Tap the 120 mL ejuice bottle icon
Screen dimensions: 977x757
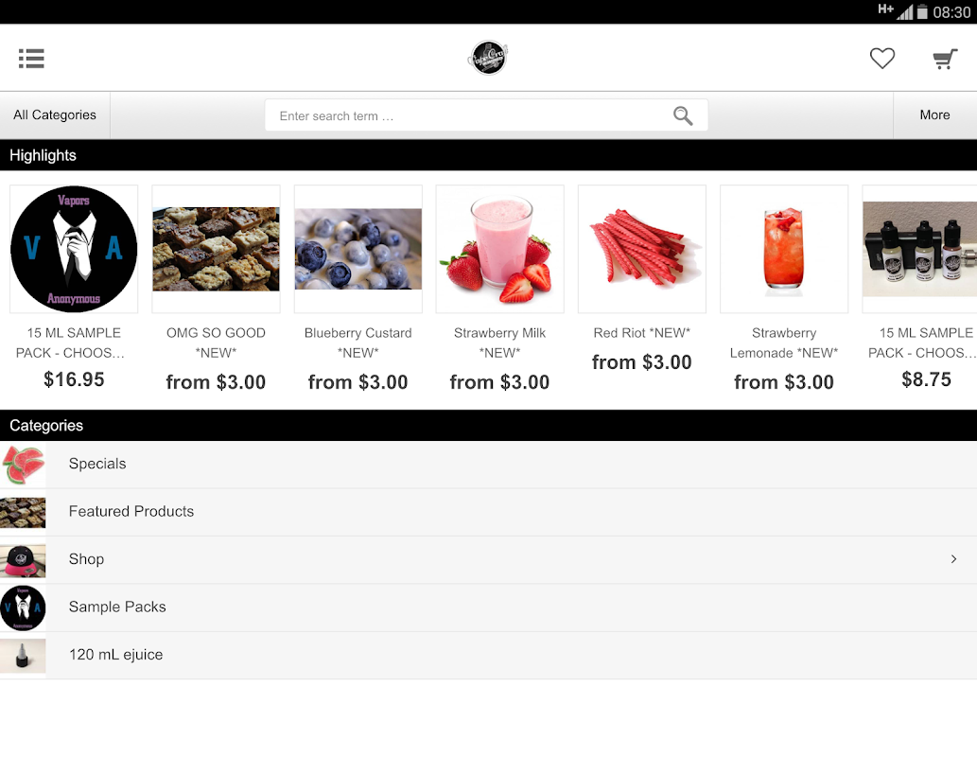click(23, 656)
